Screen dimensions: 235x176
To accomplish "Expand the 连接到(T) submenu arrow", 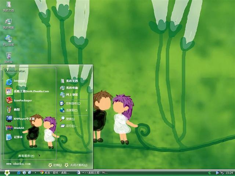I will tap(87, 110).
